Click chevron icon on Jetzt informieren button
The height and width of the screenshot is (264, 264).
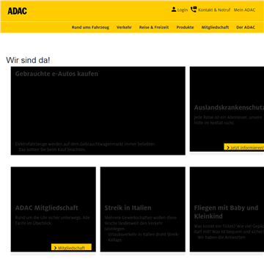228,147
